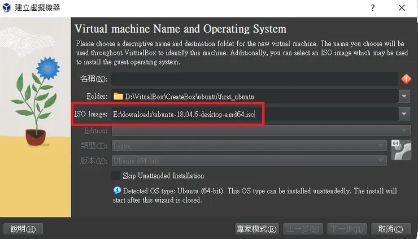Expand the ISO Image dropdown arrow

(404, 114)
